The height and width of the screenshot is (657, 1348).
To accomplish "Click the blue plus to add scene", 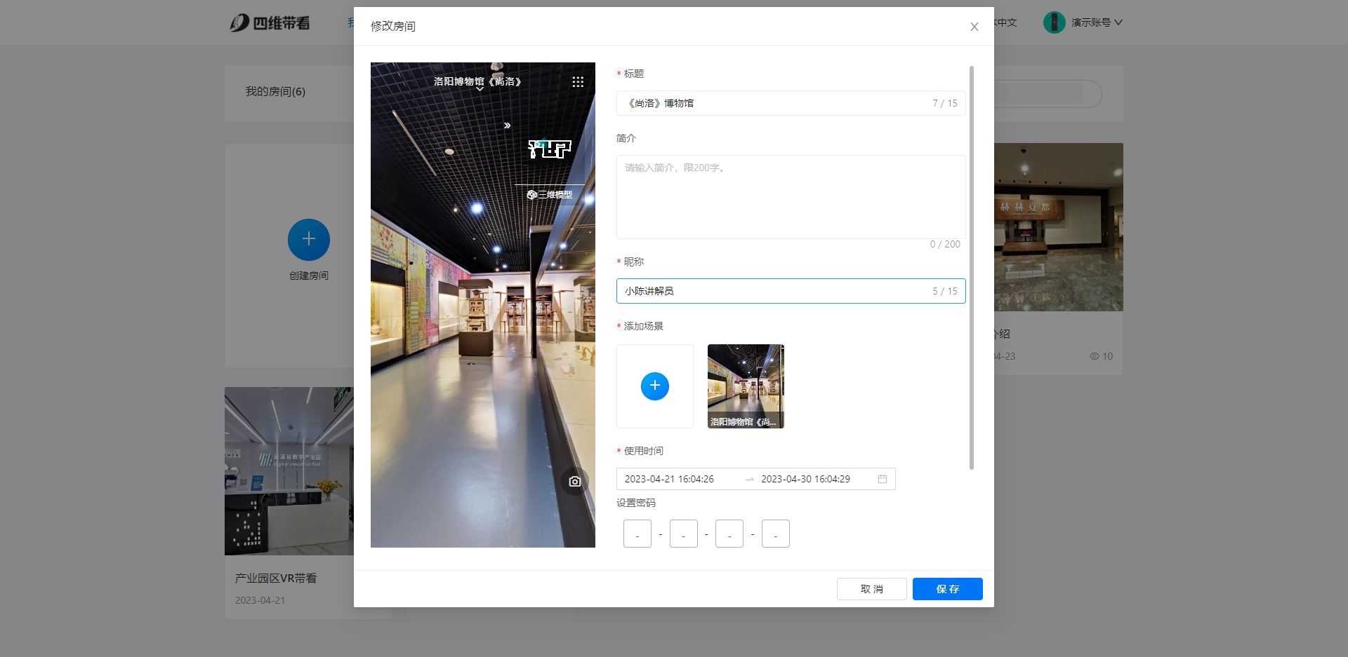I will tap(654, 386).
